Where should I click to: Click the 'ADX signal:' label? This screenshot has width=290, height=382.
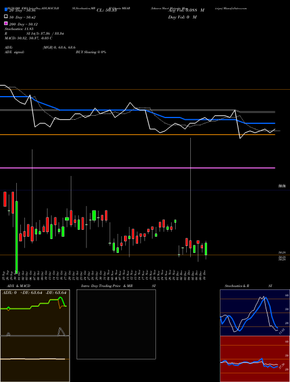(14, 52)
